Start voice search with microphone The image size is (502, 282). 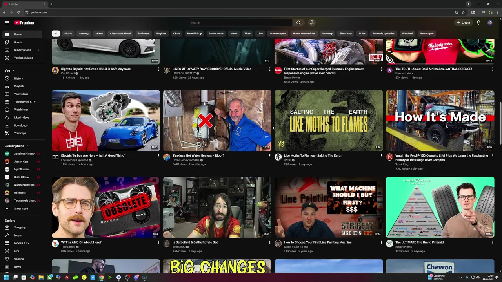click(312, 23)
